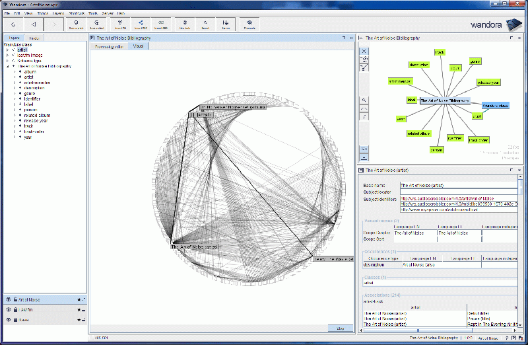This screenshot has height=345, width=528.
Task: Collapse The Art of Noise Bibliography tree node
Action: (7, 66)
